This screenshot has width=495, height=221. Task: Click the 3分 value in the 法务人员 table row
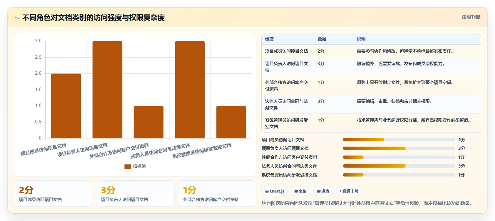(321, 101)
